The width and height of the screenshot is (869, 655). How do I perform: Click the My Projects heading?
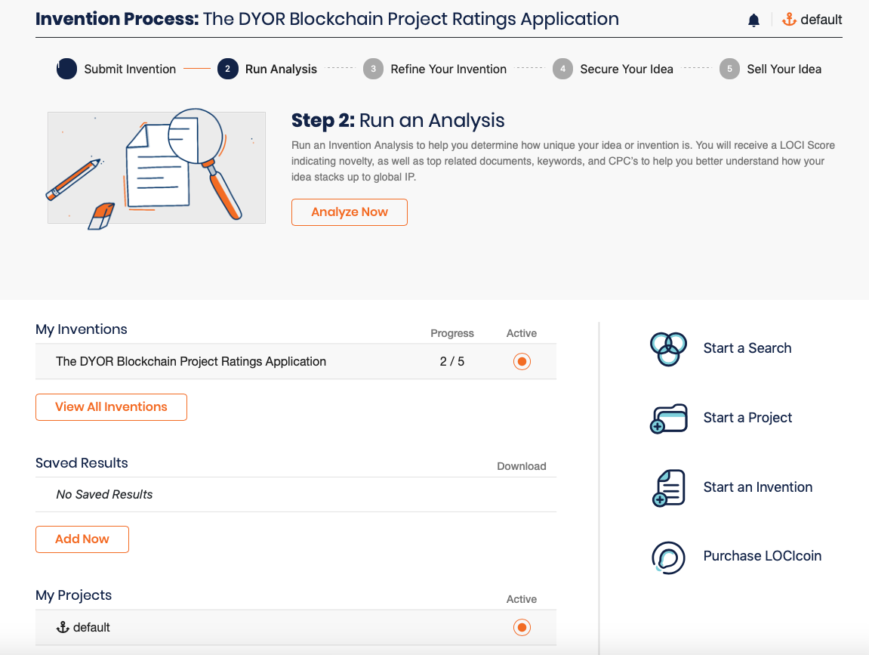point(74,595)
